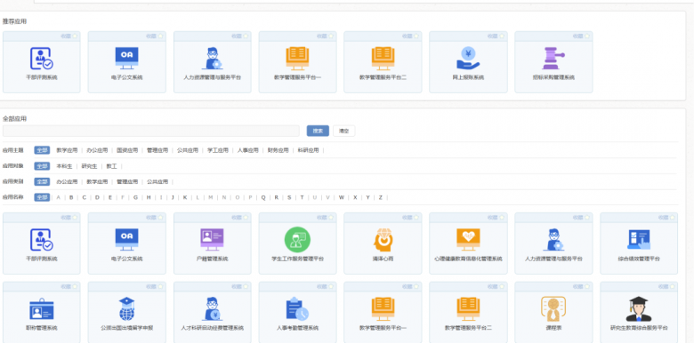This screenshot has height=343, width=694.
Task: Filter app names by letter Q
Action: 262,197
